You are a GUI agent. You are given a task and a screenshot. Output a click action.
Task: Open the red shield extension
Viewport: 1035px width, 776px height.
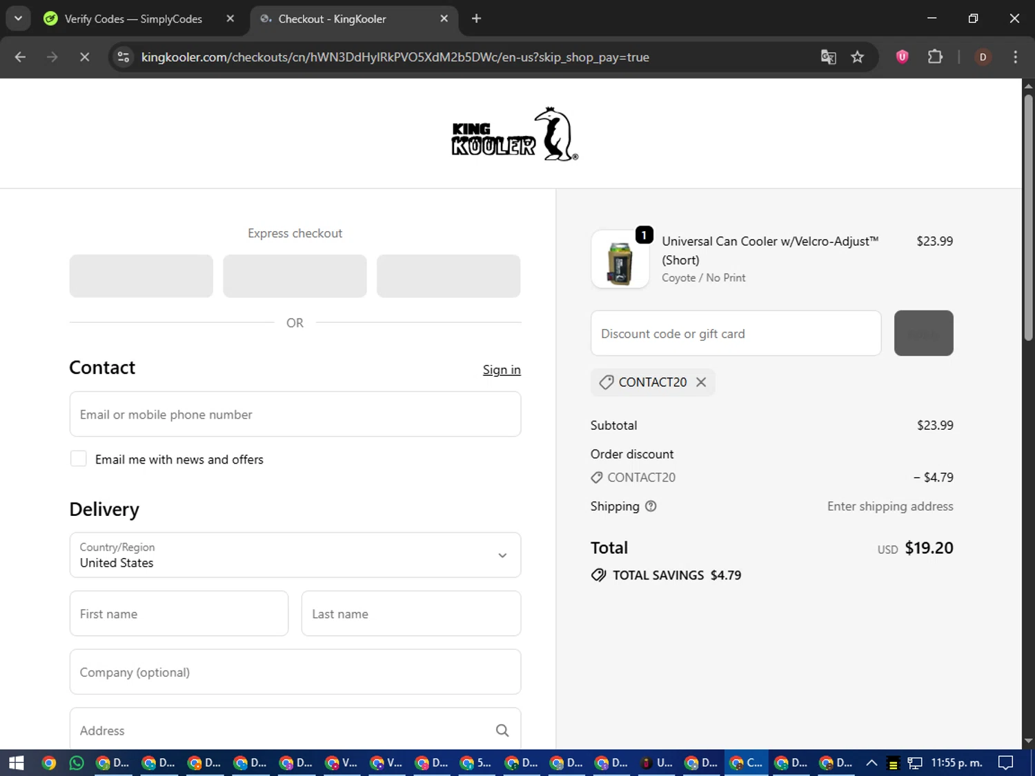(x=902, y=57)
